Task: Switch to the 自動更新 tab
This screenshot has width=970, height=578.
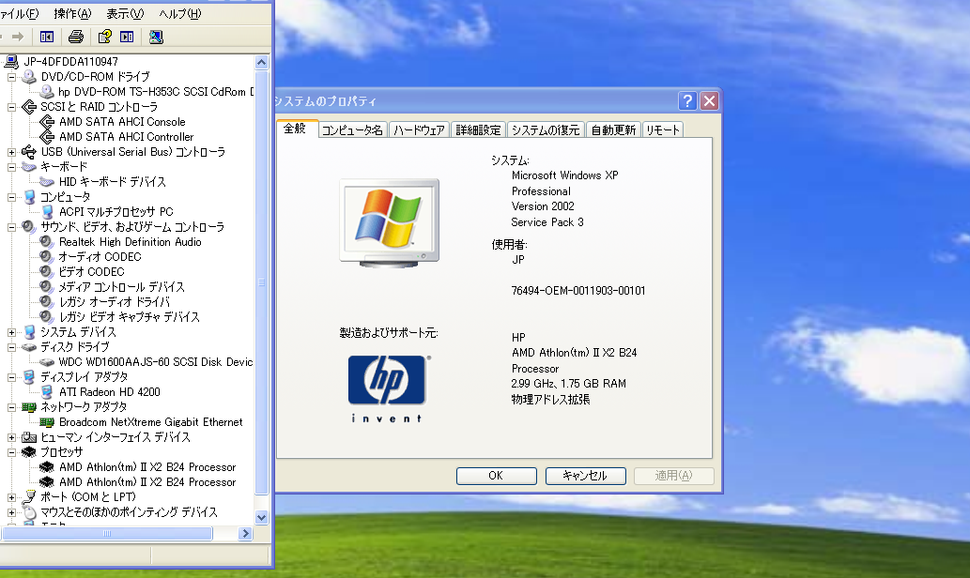Action: click(x=613, y=129)
